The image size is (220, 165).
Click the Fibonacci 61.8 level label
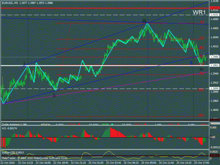coord(202,64)
